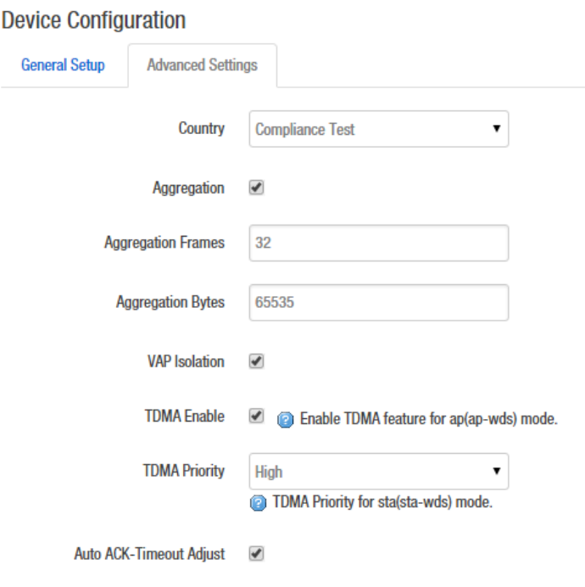Click the Device Configuration heading

click(x=93, y=20)
